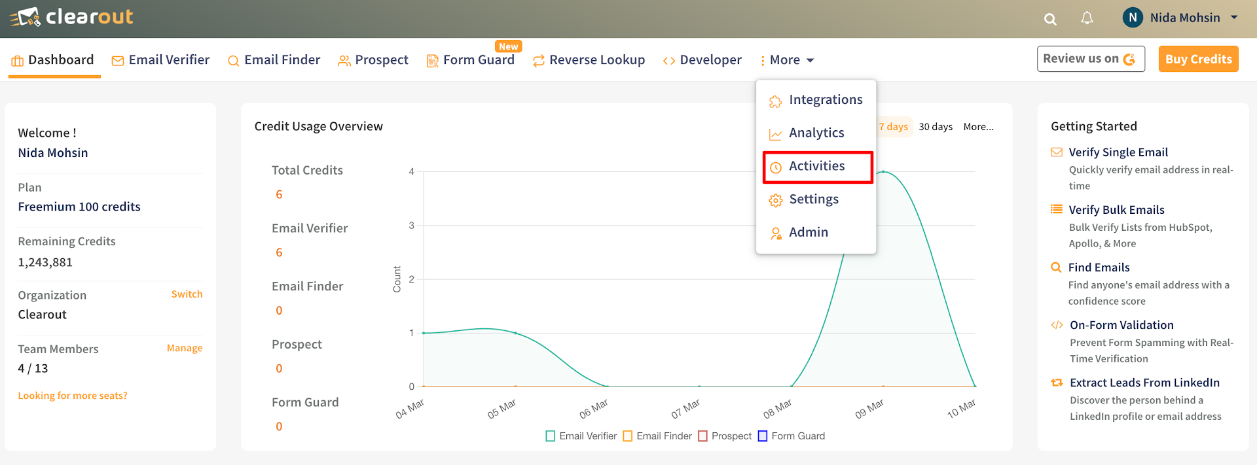Click Freemium 100 credits plan

point(79,207)
